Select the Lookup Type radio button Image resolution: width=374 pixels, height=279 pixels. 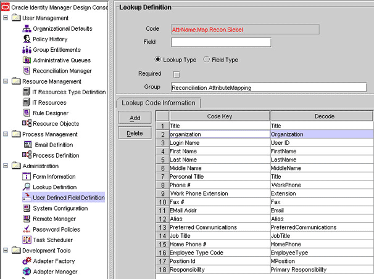click(157, 59)
